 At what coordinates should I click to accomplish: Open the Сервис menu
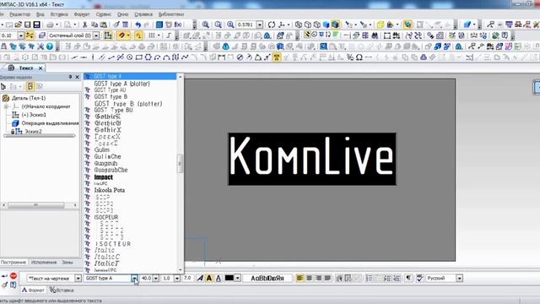pyautogui.click(x=103, y=14)
